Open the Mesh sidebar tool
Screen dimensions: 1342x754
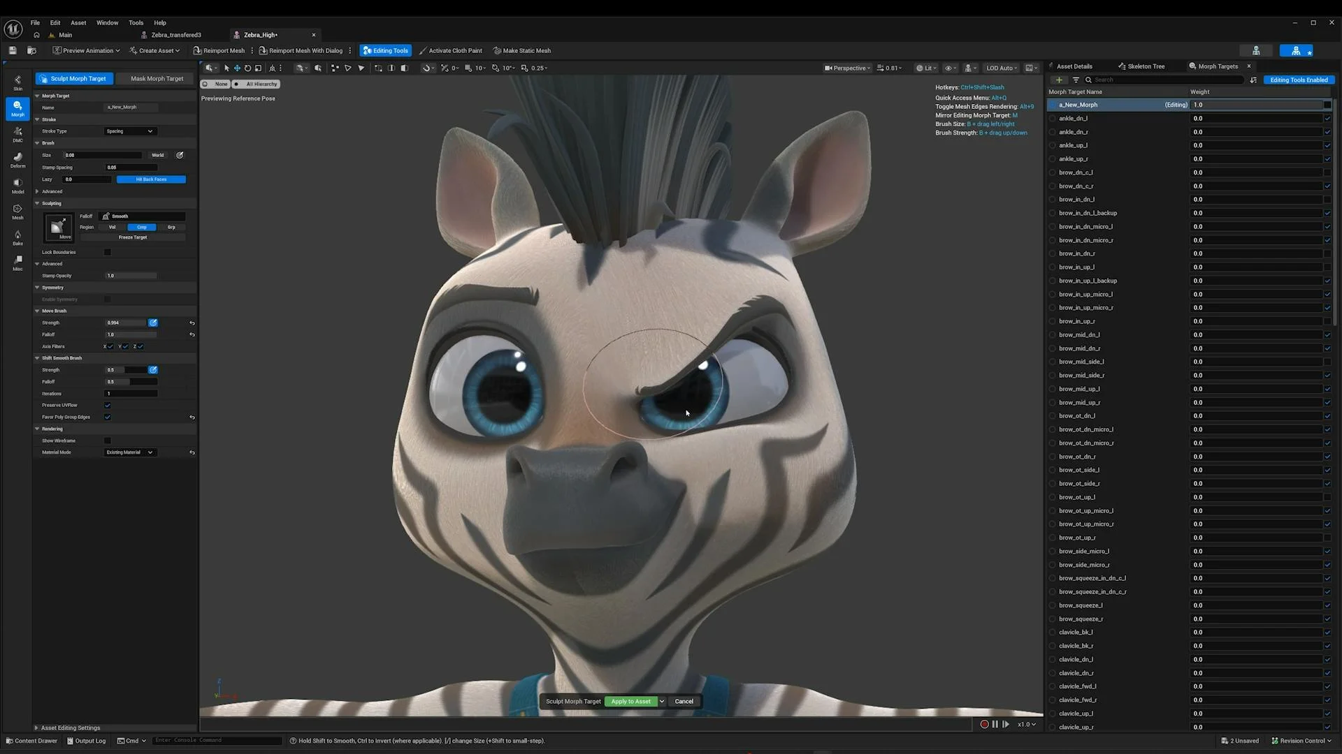tap(17, 212)
